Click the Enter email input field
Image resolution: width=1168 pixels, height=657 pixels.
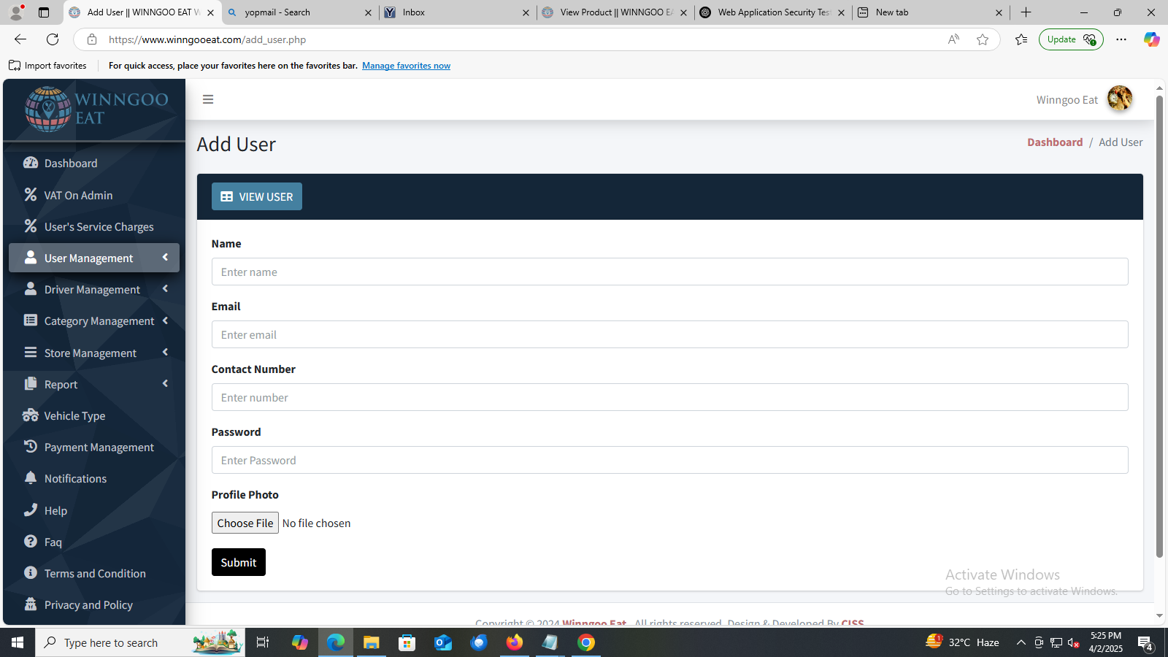669,335
